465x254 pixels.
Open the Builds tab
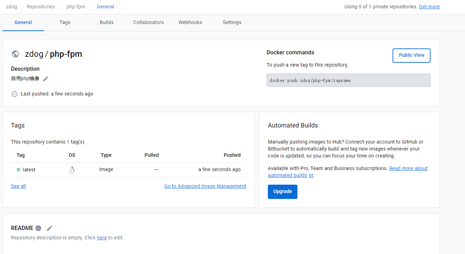click(107, 22)
